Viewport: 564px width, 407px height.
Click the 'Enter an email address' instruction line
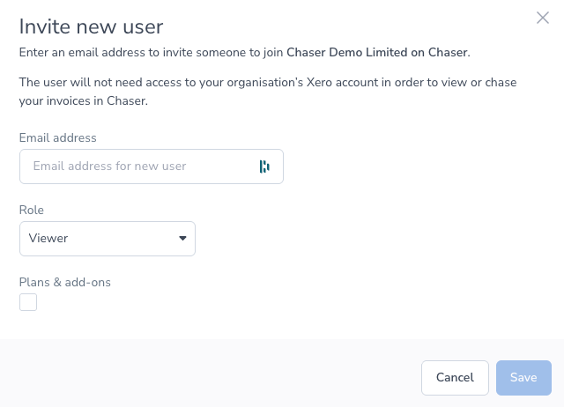(150, 53)
